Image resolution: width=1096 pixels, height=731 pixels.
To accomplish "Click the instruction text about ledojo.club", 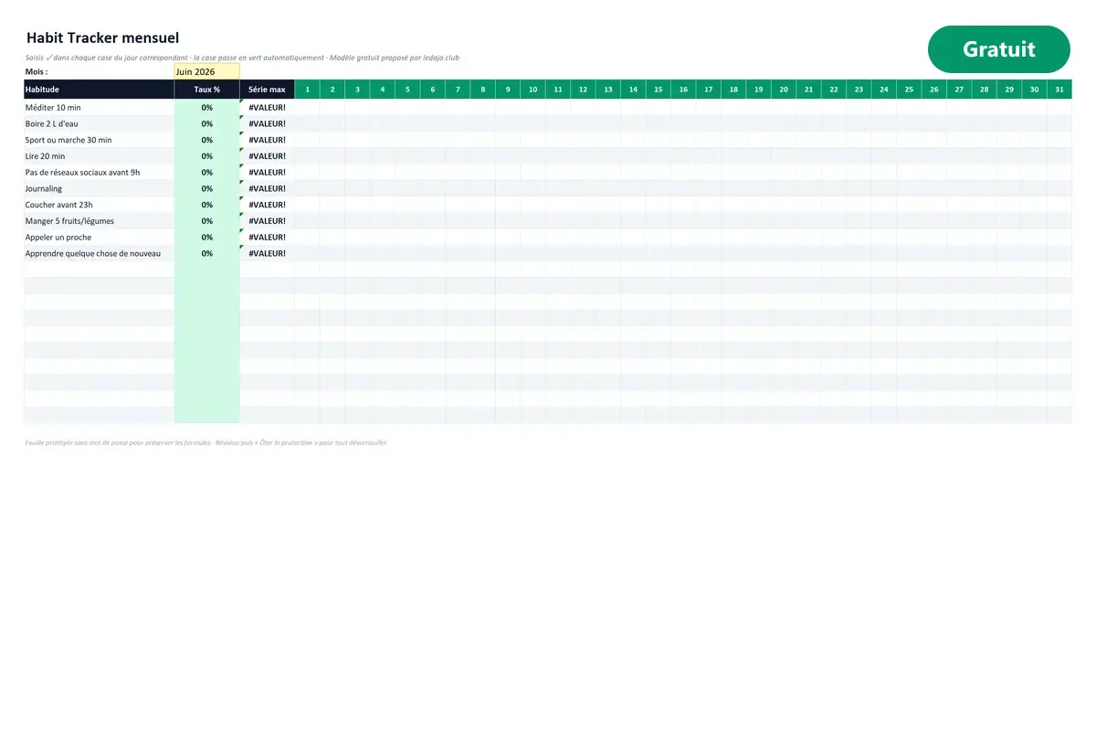I will coord(242,58).
